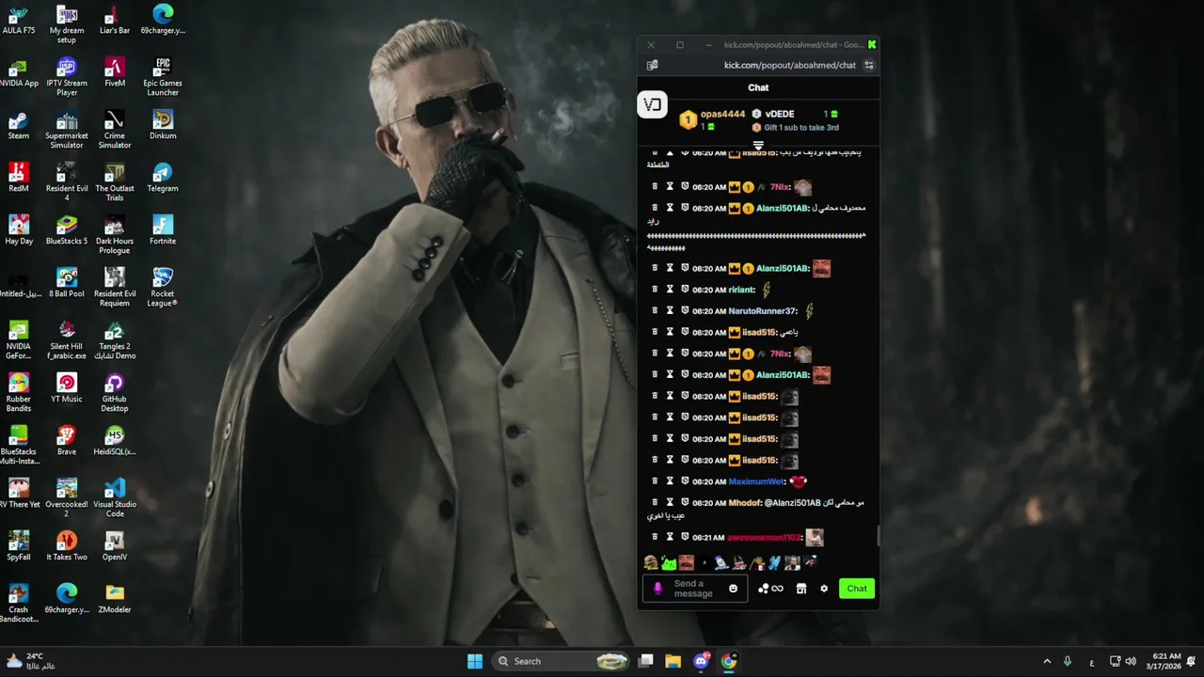
Task: Insert the first quick emote
Action: click(651, 562)
